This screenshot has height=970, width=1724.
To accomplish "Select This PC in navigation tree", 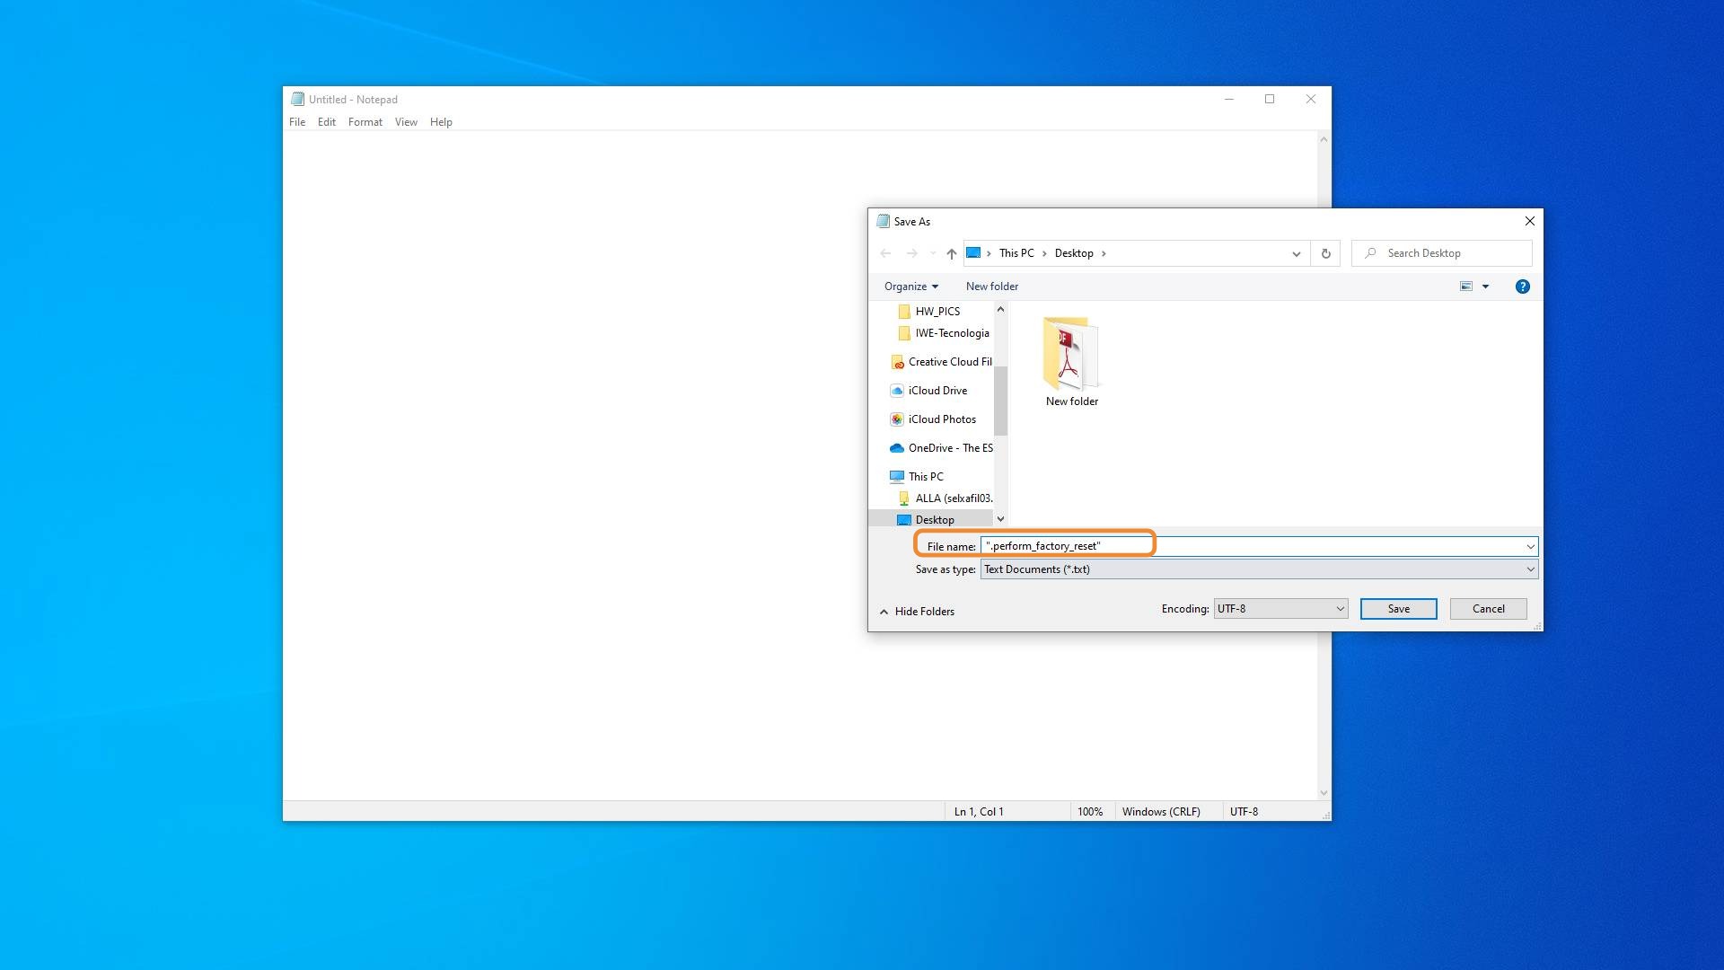I will pyautogui.click(x=926, y=477).
